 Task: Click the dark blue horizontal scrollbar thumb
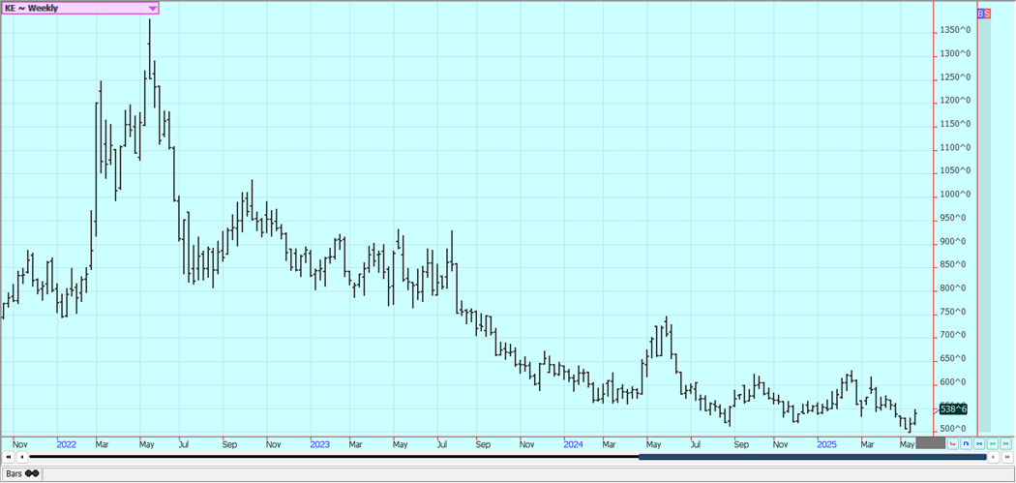point(813,457)
